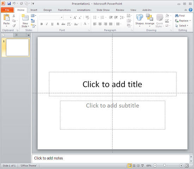194x169 pixels.
Task: Click the zoom out minus button
Action: tap(155, 165)
